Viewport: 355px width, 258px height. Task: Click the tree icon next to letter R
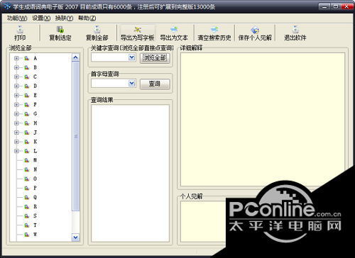tap(27, 206)
